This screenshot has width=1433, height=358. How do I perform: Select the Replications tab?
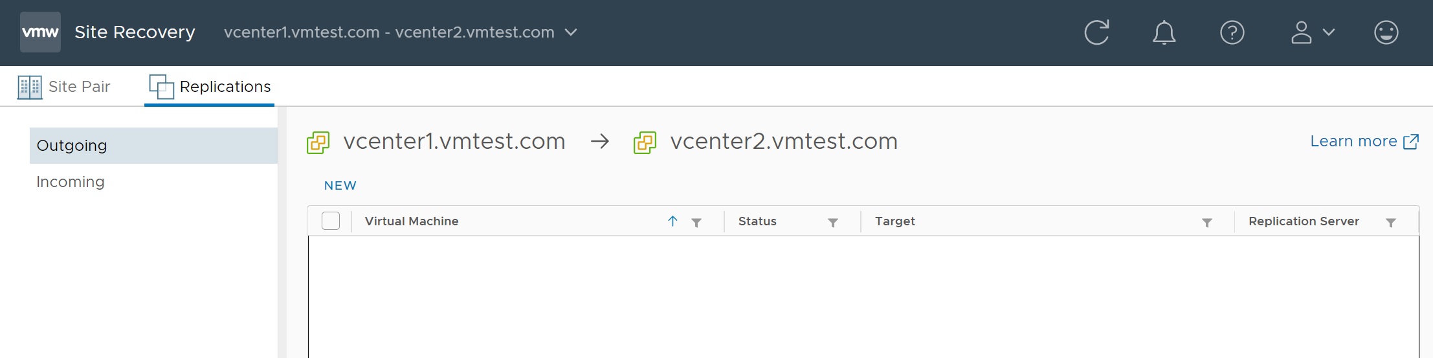[x=210, y=87]
